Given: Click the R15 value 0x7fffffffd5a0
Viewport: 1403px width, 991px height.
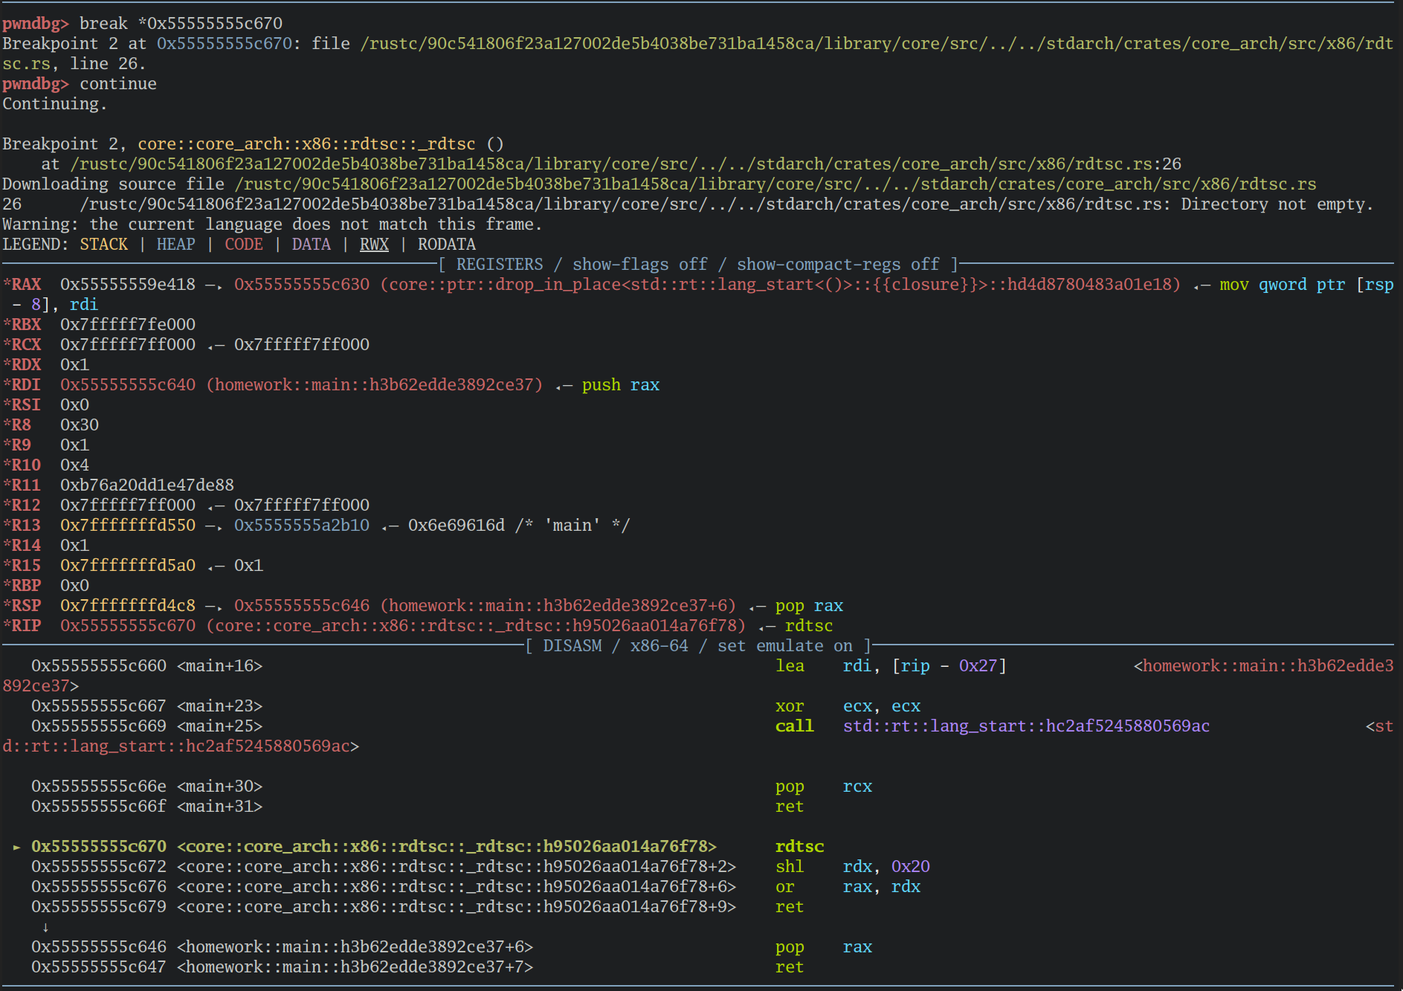Looking at the screenshot, I should tap(128, 565).
